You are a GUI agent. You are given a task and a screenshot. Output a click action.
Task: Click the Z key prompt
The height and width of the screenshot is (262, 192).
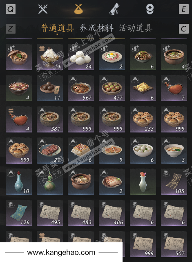click(x=11, y=29)
